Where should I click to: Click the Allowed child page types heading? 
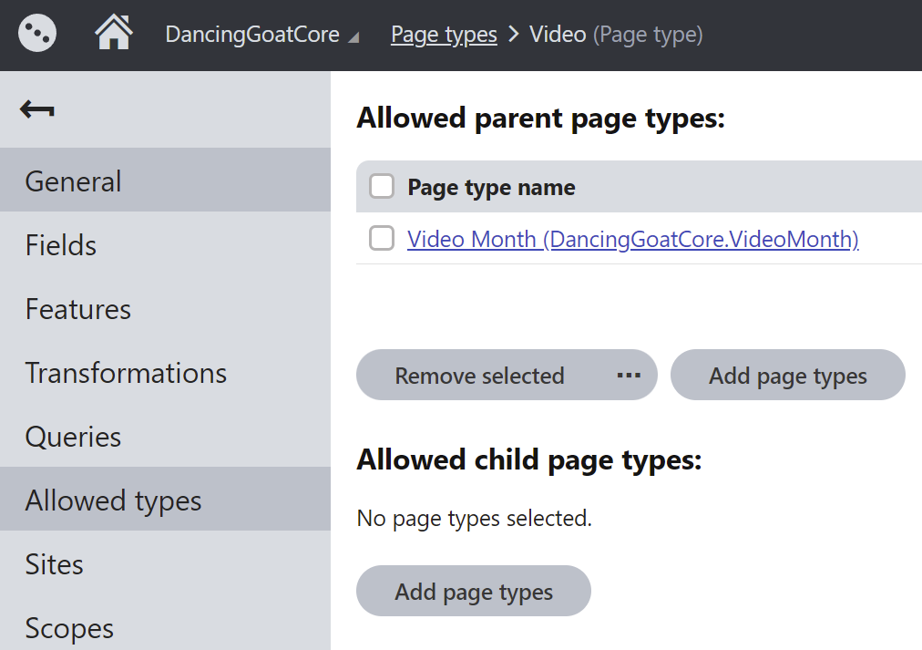(529, 460)
